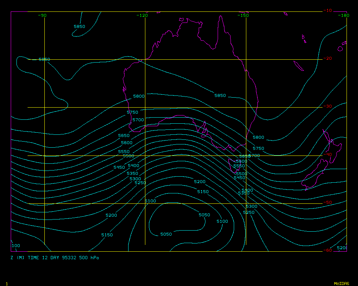The image size is (358, 286).
Task: Select the 5800 label over Western Australia
Action: (139, 97)
